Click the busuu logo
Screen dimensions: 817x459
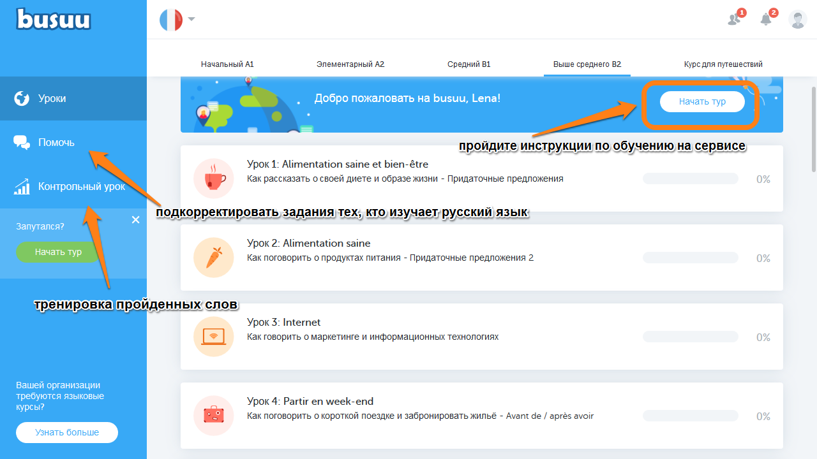point(54,19)
